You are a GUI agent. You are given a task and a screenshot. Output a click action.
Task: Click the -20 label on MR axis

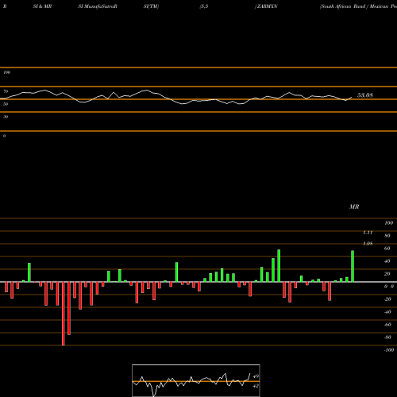(387, 299)
